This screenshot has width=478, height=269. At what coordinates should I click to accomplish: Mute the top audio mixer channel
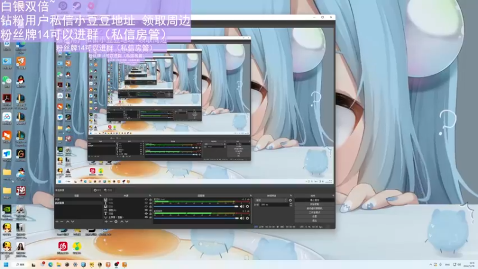pyautogui.click(x=242, y=206)
